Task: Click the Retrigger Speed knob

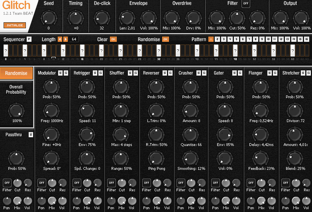Action: (87, 111)
